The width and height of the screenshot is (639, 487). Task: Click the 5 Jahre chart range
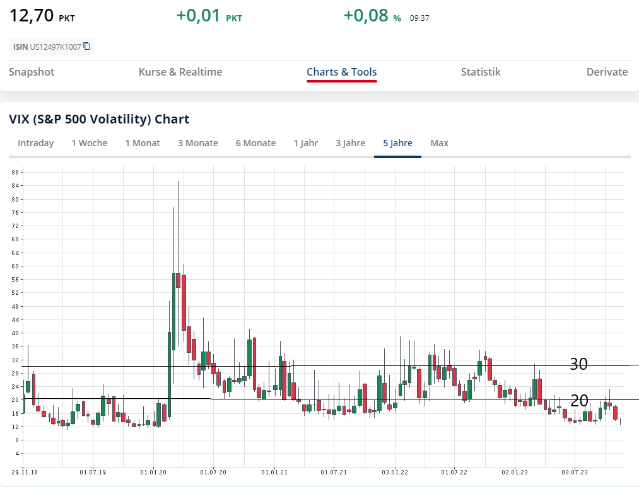(398, 143)
